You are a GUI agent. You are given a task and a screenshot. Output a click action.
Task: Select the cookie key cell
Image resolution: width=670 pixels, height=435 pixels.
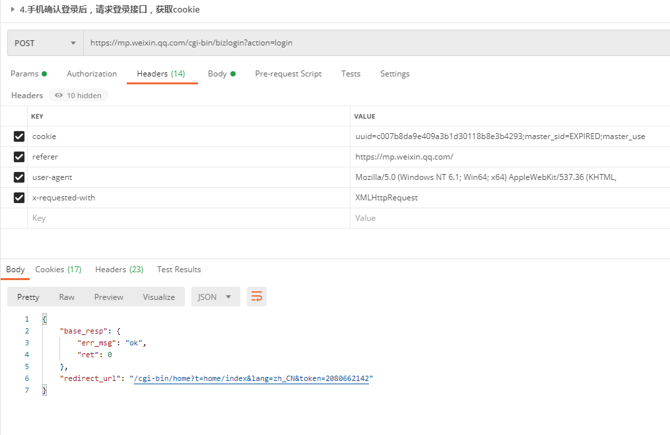click(x=189, y=136)
